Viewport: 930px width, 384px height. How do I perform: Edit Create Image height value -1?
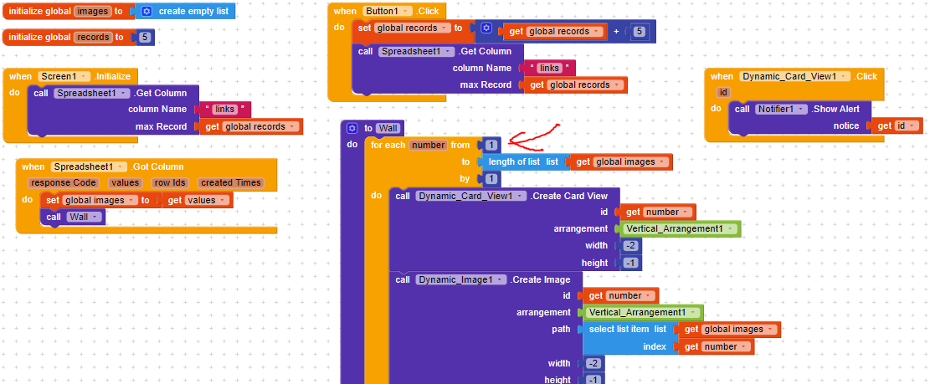pos(592,380)
